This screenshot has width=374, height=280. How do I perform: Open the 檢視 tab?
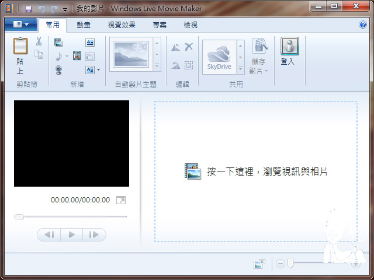pos(191,24)
